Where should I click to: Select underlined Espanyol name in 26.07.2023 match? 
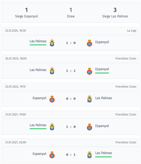click(x=102, y=69)
